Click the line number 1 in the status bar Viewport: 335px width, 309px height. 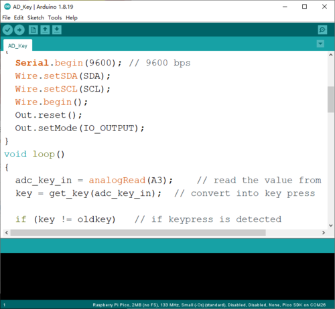point(4,305)
